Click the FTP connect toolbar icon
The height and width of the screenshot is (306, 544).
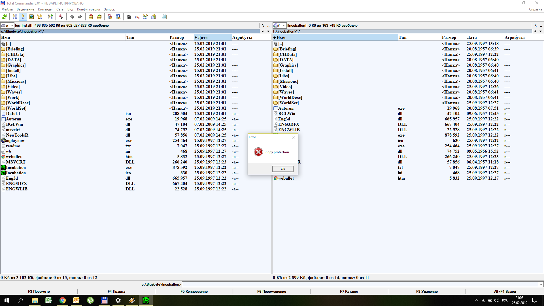110,17
